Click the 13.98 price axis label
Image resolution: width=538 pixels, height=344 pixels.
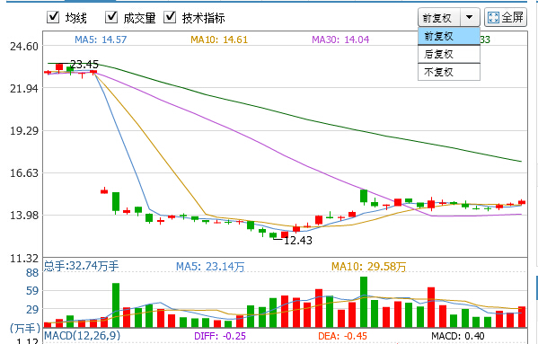(x=24, y=216)
